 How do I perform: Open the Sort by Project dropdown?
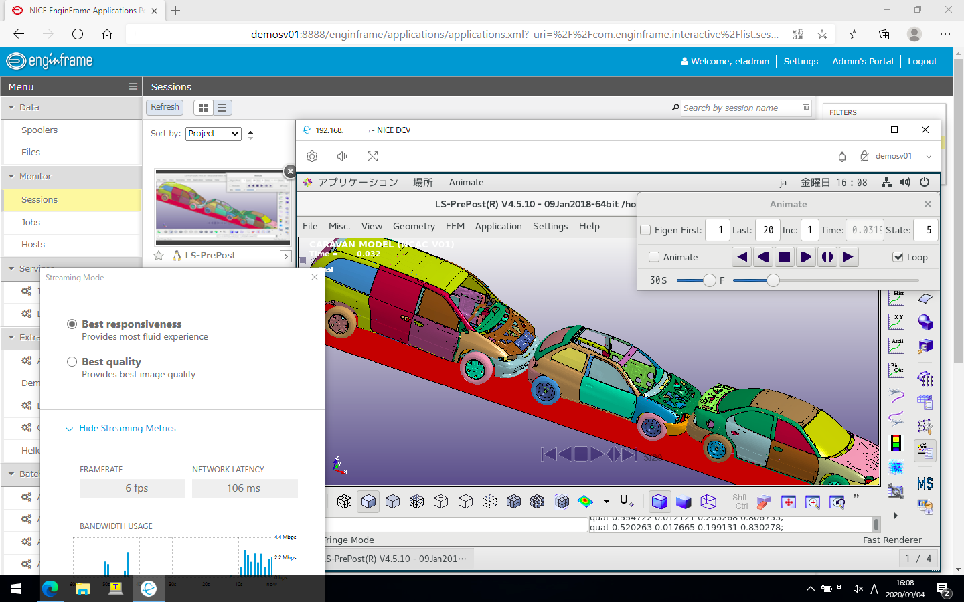click(214, 134)
